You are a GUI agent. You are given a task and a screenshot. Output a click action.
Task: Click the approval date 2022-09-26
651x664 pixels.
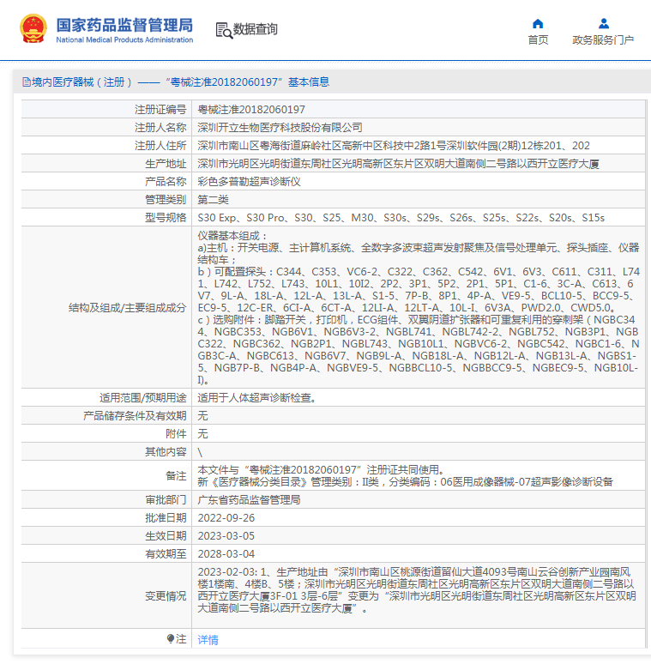226,517
